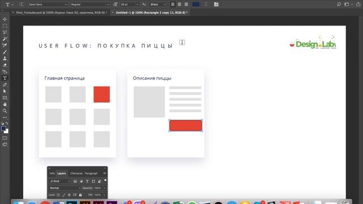
Task: Lock image pixels with brush icon
Action: [x=64, y=195]
